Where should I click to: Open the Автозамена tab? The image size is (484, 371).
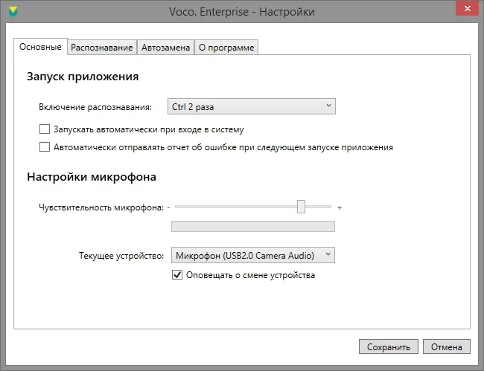tap(165, 48)
